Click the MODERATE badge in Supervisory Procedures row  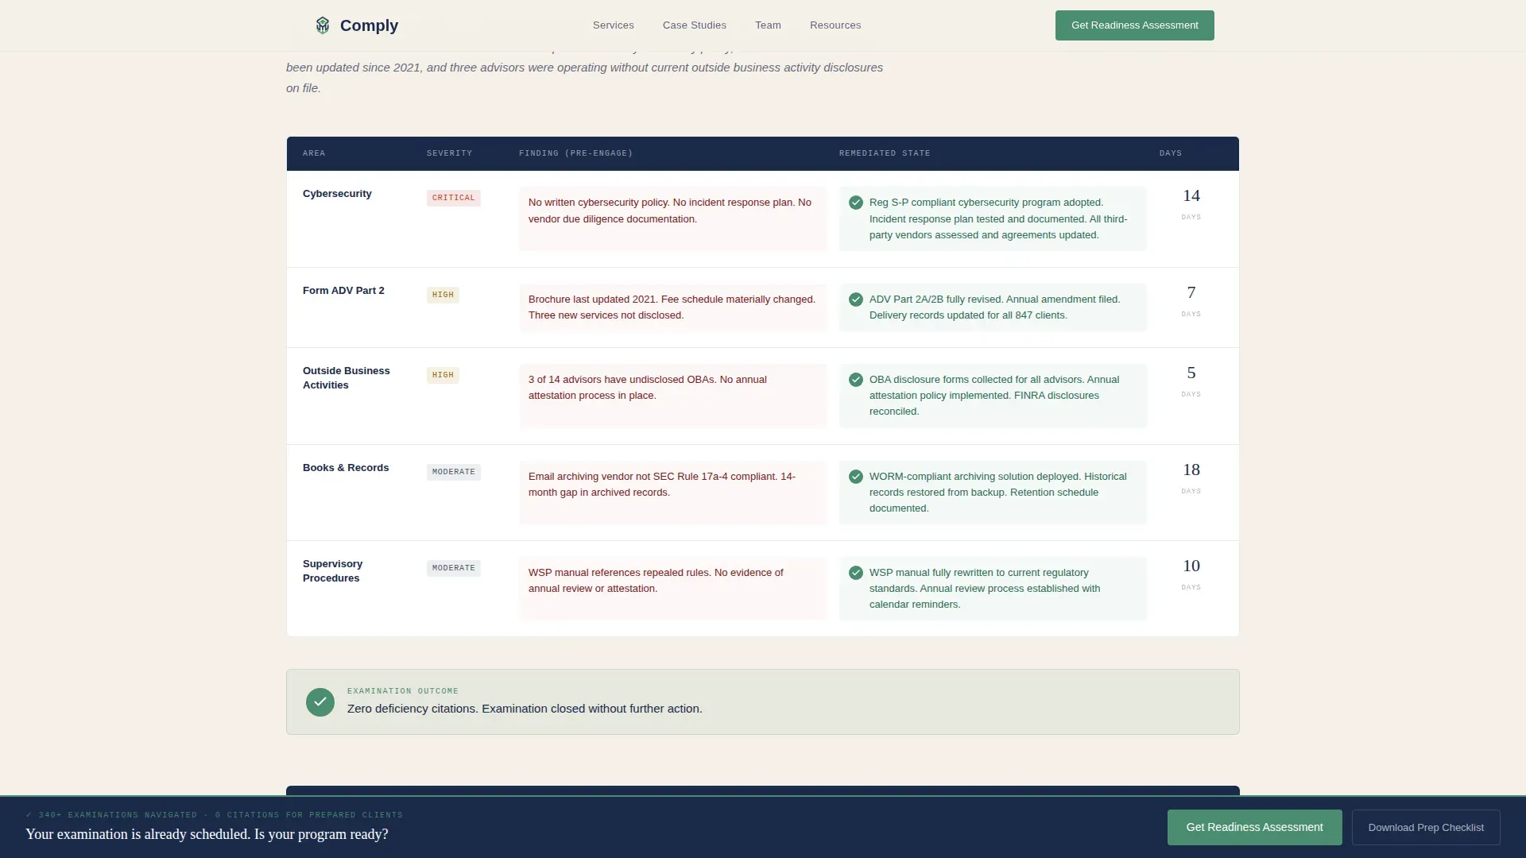click(454, 568)
